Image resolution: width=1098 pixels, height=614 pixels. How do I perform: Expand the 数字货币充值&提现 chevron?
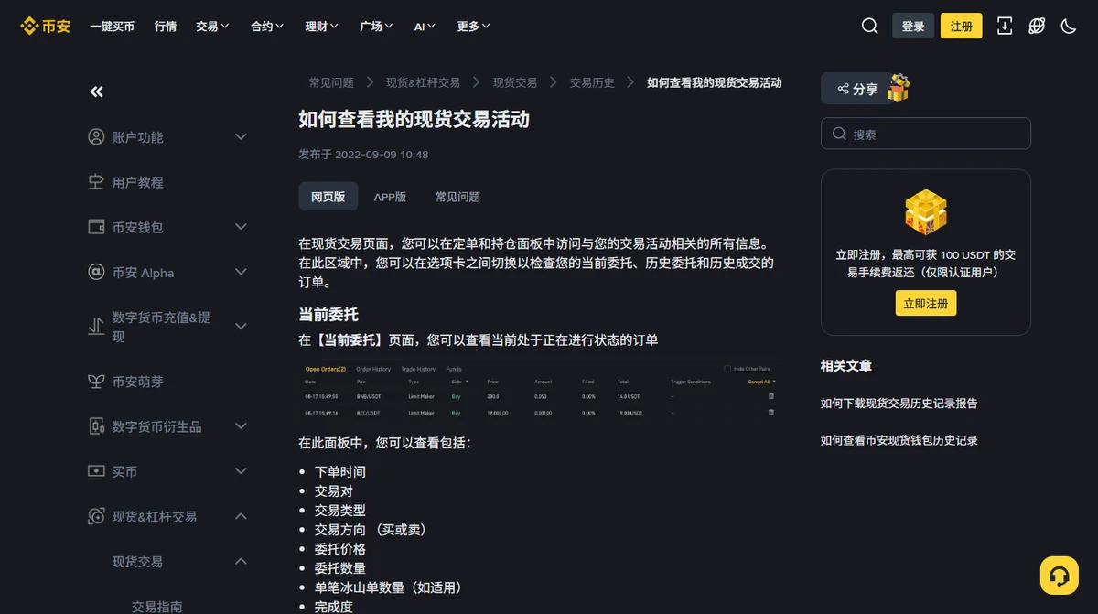click(241, 327)
